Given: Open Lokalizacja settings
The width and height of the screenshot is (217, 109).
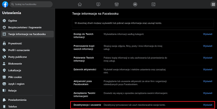Looking at the screenshot, I should click(x=27, y=70).
